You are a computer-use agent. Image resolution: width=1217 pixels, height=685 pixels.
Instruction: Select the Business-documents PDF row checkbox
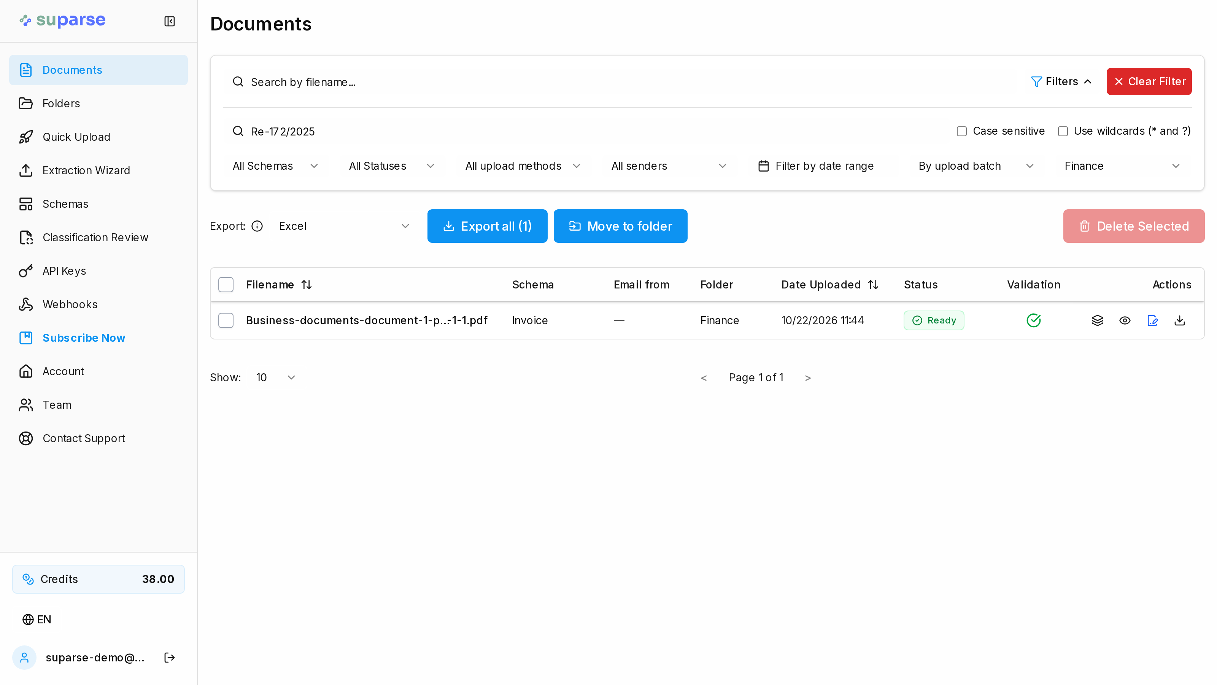tap(226, 320)
